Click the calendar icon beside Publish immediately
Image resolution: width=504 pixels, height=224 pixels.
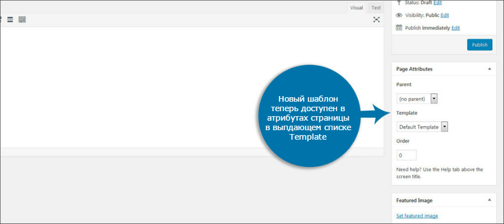coord(399,27)
